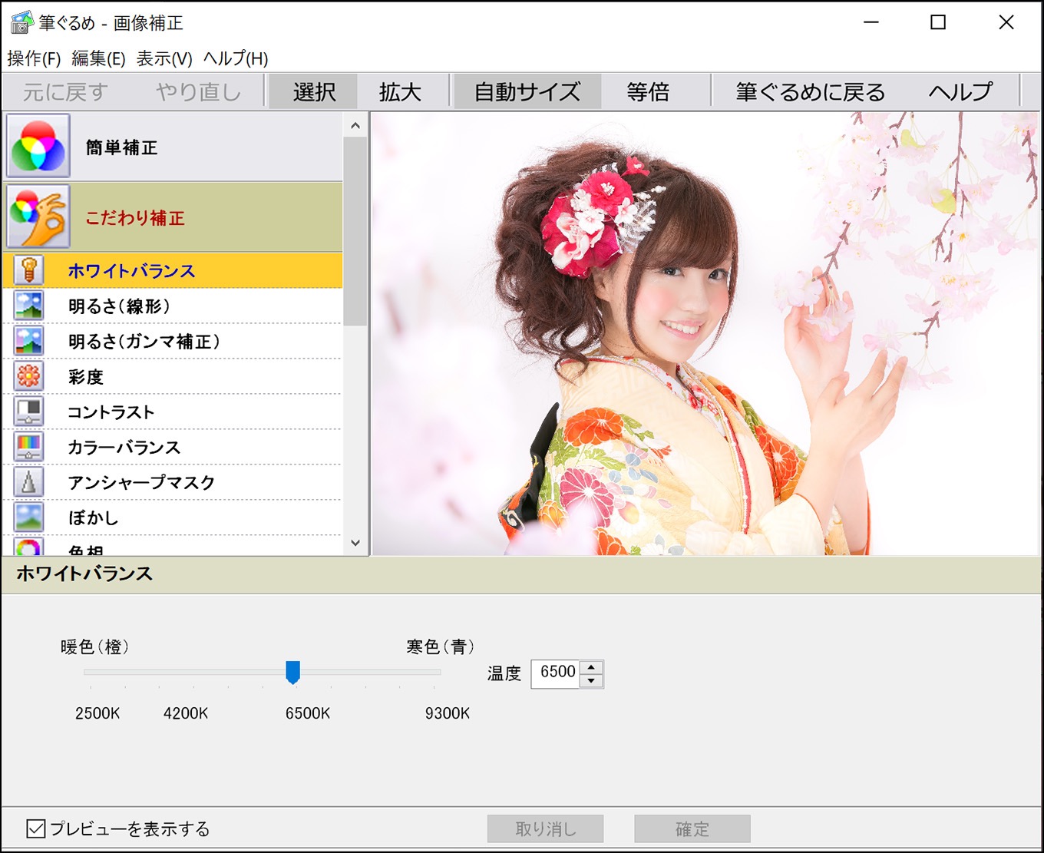Select the こだわり補正 label
Viewport: 1044px width, 853px height.
coord(135,218)
